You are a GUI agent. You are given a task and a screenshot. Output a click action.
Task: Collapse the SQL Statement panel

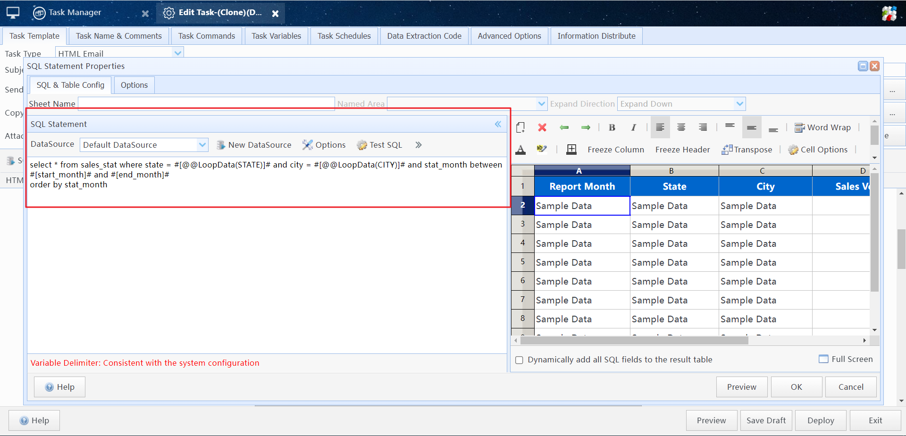498,124
